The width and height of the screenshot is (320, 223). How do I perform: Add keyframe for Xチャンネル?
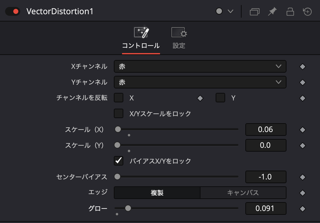point(302,66)
